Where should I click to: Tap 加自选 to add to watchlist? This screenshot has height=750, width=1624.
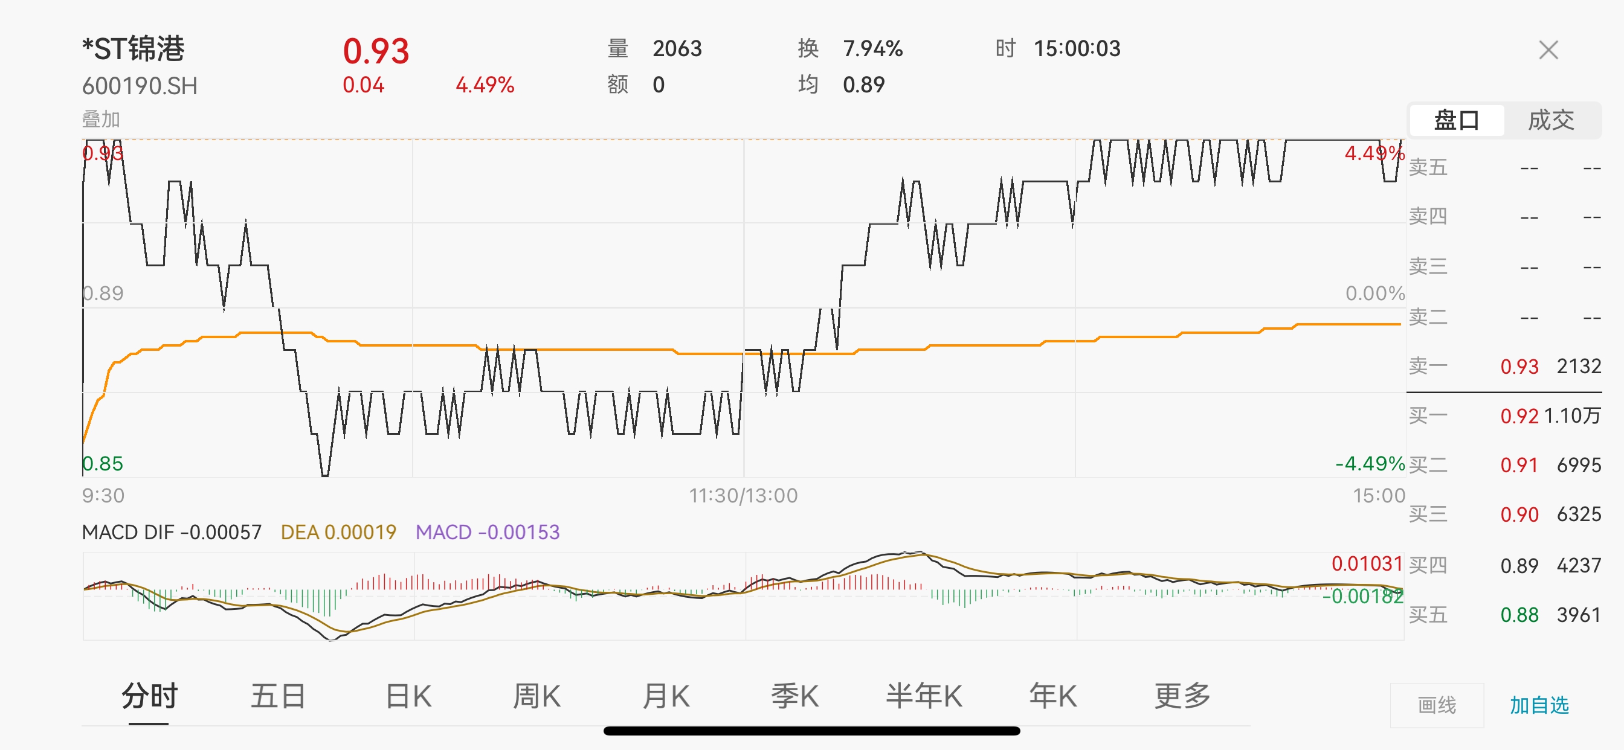pyautogui.click(x=1539, y=705)
